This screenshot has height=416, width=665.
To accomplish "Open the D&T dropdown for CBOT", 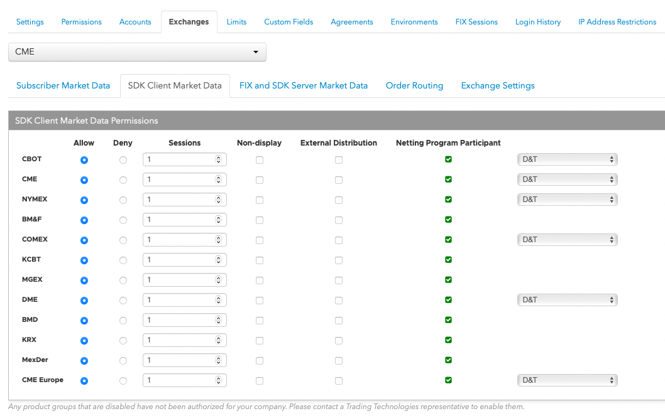I will click(x=568, y=159).
